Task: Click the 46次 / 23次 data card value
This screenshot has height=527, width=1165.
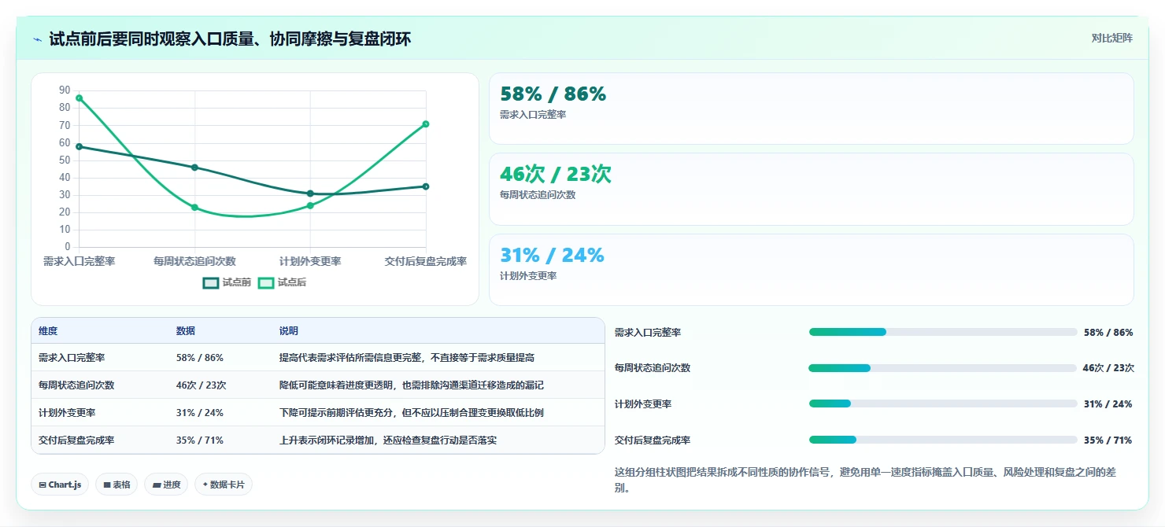Action: tap(556, 175)
